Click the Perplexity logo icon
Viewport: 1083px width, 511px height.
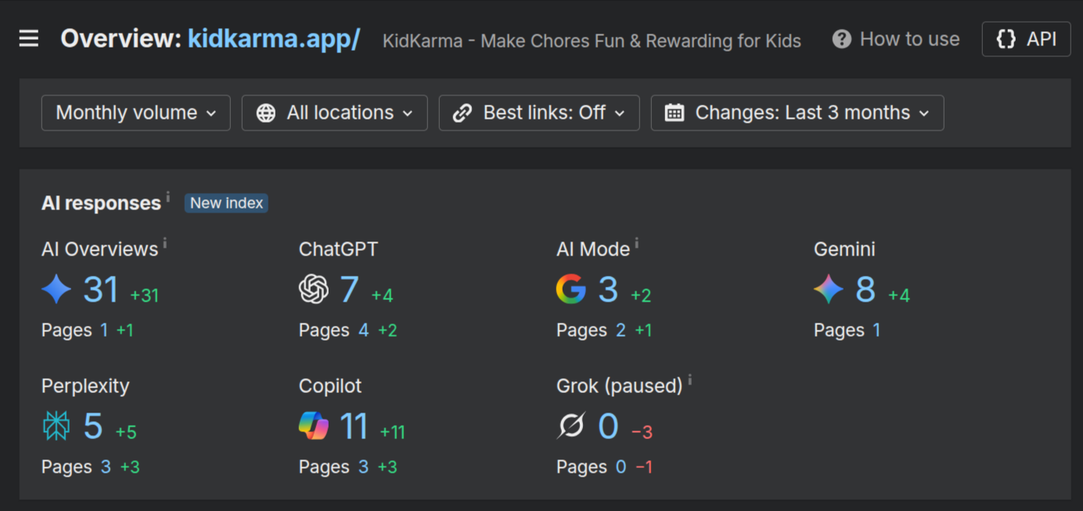pos(56,427)
